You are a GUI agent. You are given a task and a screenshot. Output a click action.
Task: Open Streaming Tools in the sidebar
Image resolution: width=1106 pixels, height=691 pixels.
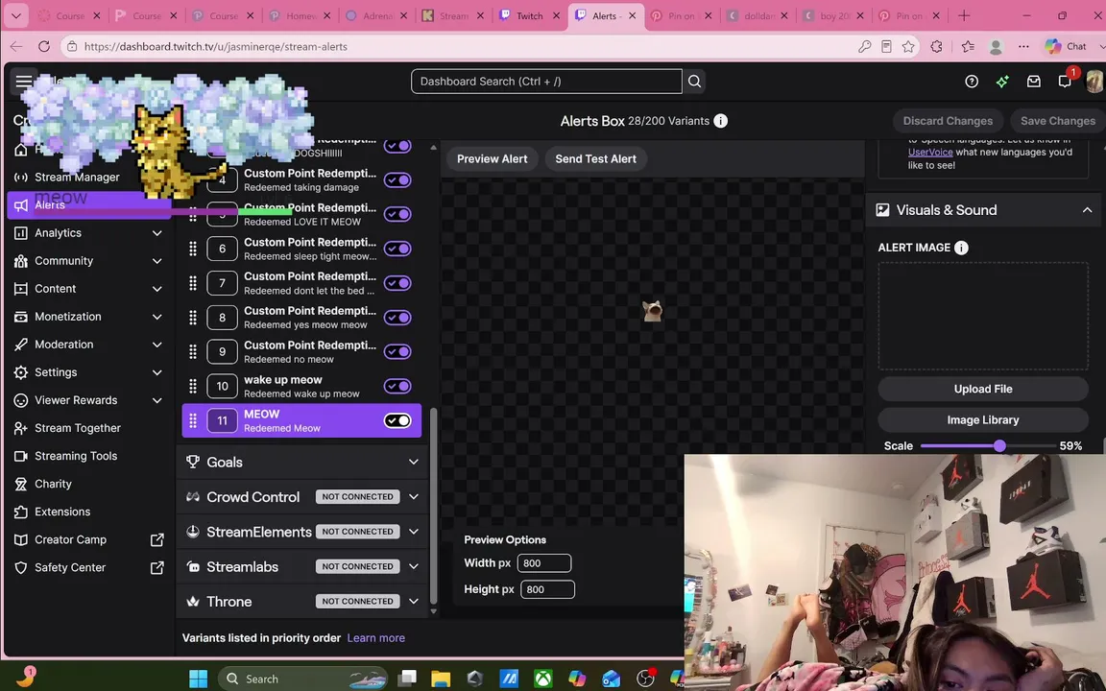(x=76, y=456)
